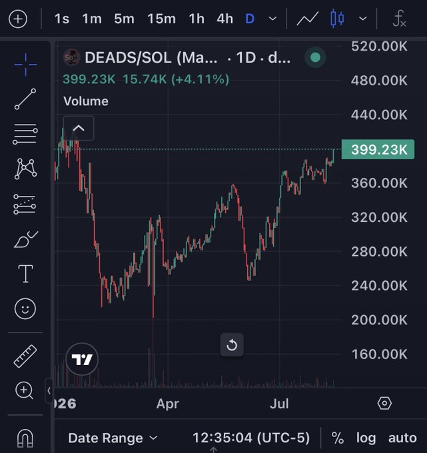The width and height of the screenshot is (427, 453).
Task: Click the add symbol plus circle icon
Action: (x=18, y=19)
